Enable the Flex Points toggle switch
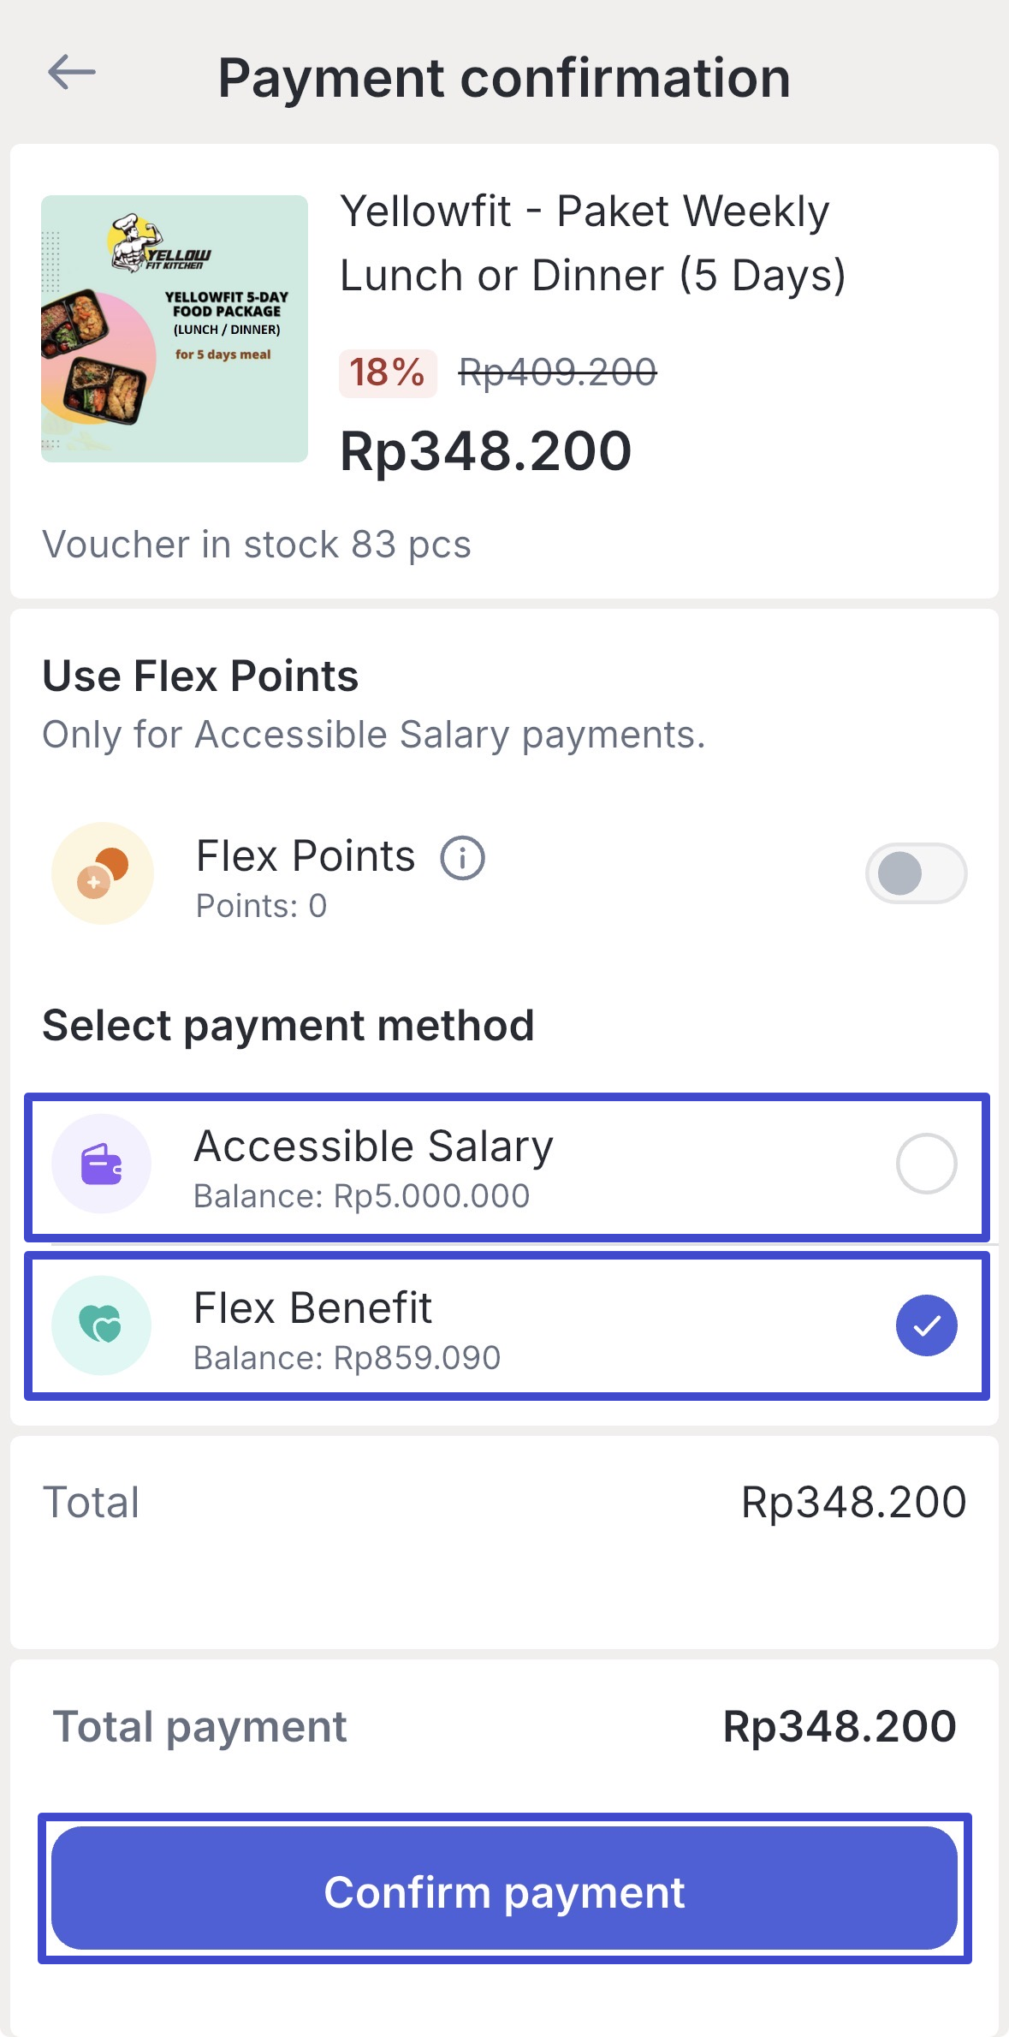Image resolution: width=1009 pixels, height=2037 pixels. 916,873
